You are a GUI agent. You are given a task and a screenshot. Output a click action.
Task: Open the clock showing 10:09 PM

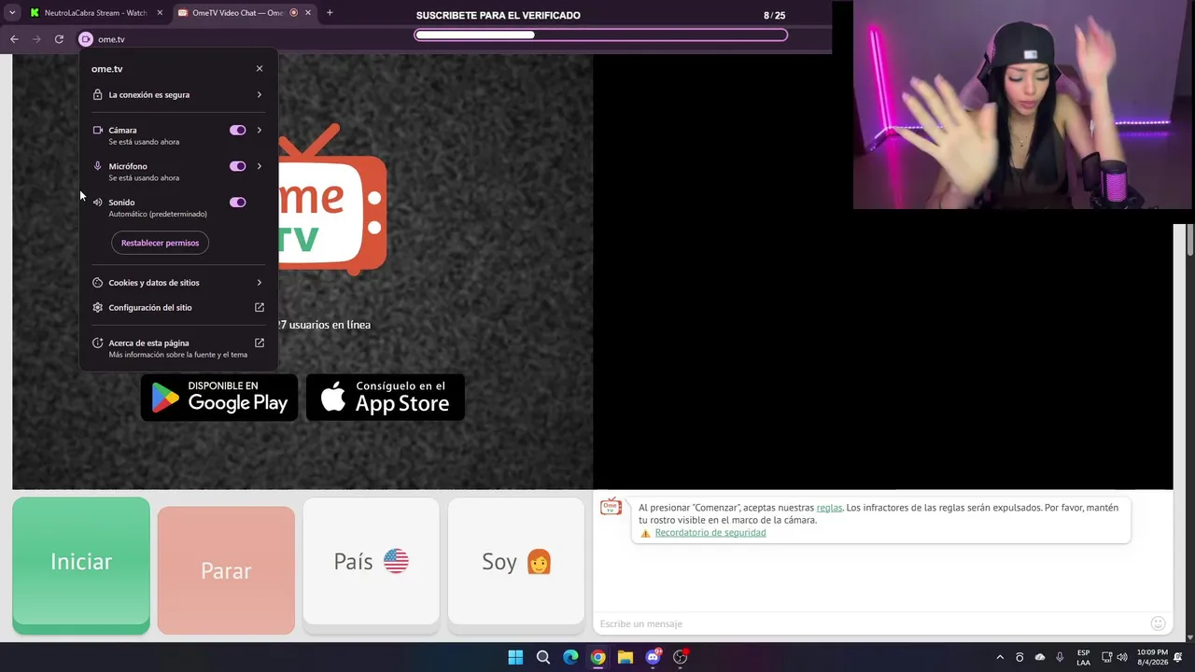[1152, 657]
